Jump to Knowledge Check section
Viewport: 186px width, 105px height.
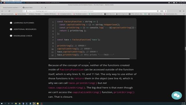pos(23,36)
